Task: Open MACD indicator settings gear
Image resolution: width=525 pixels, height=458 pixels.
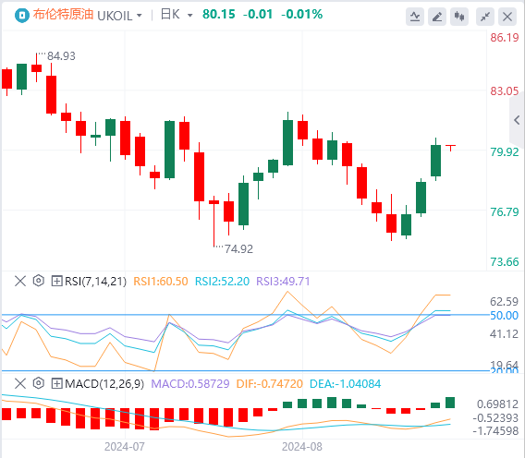Action: [x=39, y=383]
